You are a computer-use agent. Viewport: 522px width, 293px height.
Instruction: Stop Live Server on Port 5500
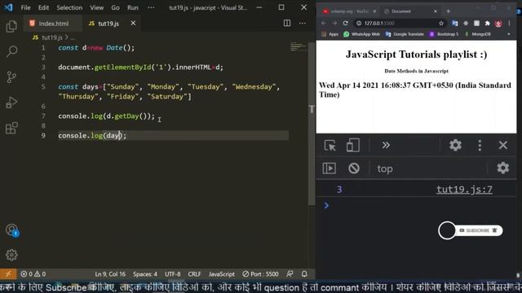pyautogui.click(x=260, y=274)
